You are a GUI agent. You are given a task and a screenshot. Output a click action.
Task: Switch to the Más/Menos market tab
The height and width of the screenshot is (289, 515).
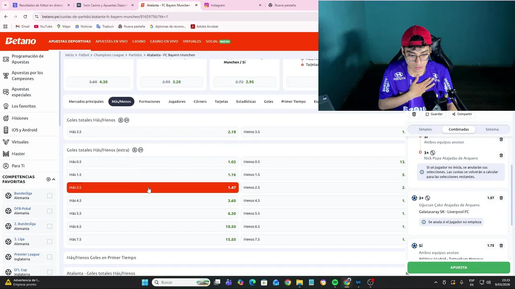(x=121, y=102)
